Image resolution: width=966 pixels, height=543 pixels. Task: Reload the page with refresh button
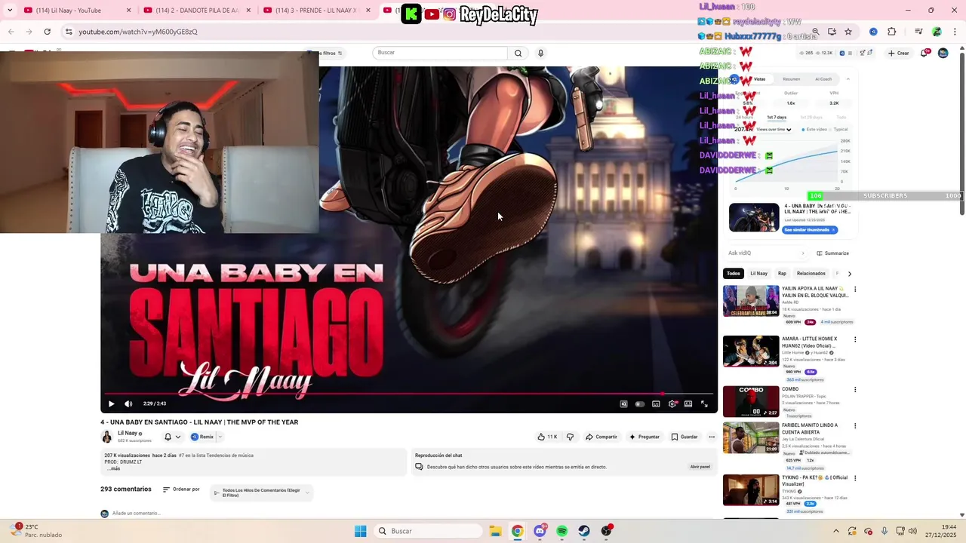[47, 32]
